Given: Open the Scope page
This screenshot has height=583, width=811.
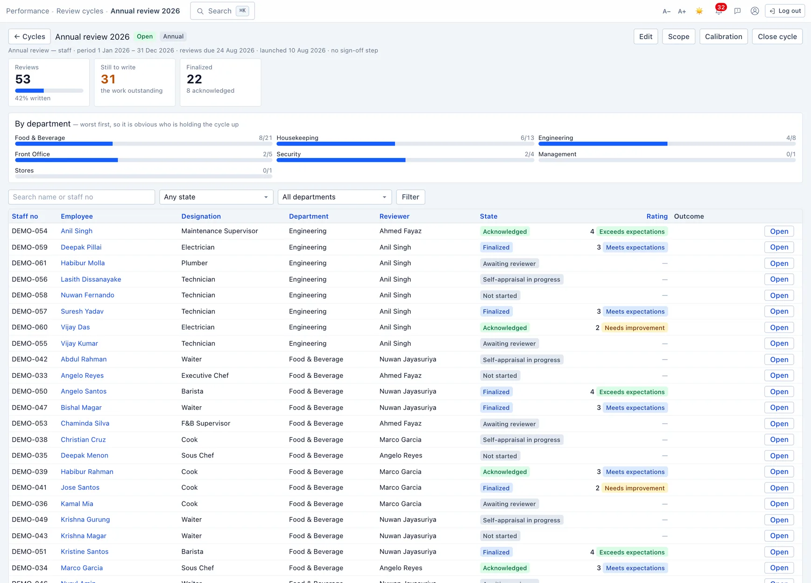Looking at the screenshot, I should (678, 36).
